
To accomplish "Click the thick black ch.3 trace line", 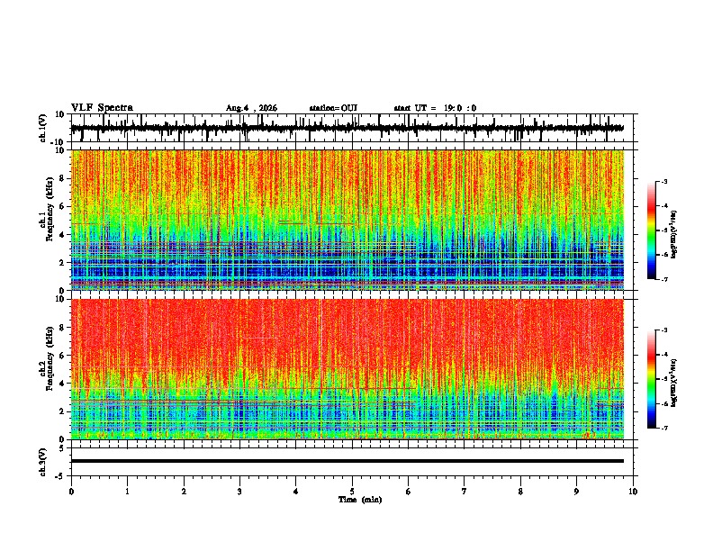I will click(347, 461).
